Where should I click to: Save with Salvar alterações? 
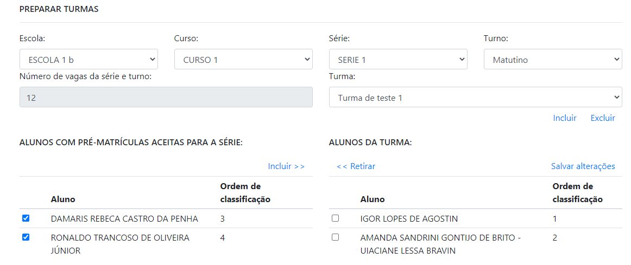click(583, 166)
